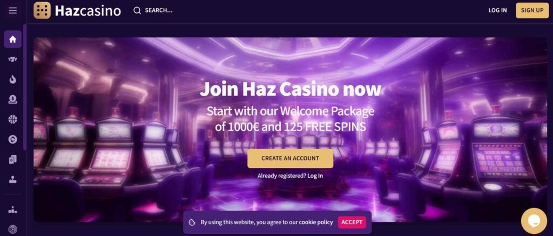The image size is (553, 236).
Task: Open the sports basketball icon
Action: pyautogui.click(x=13, y=119)
